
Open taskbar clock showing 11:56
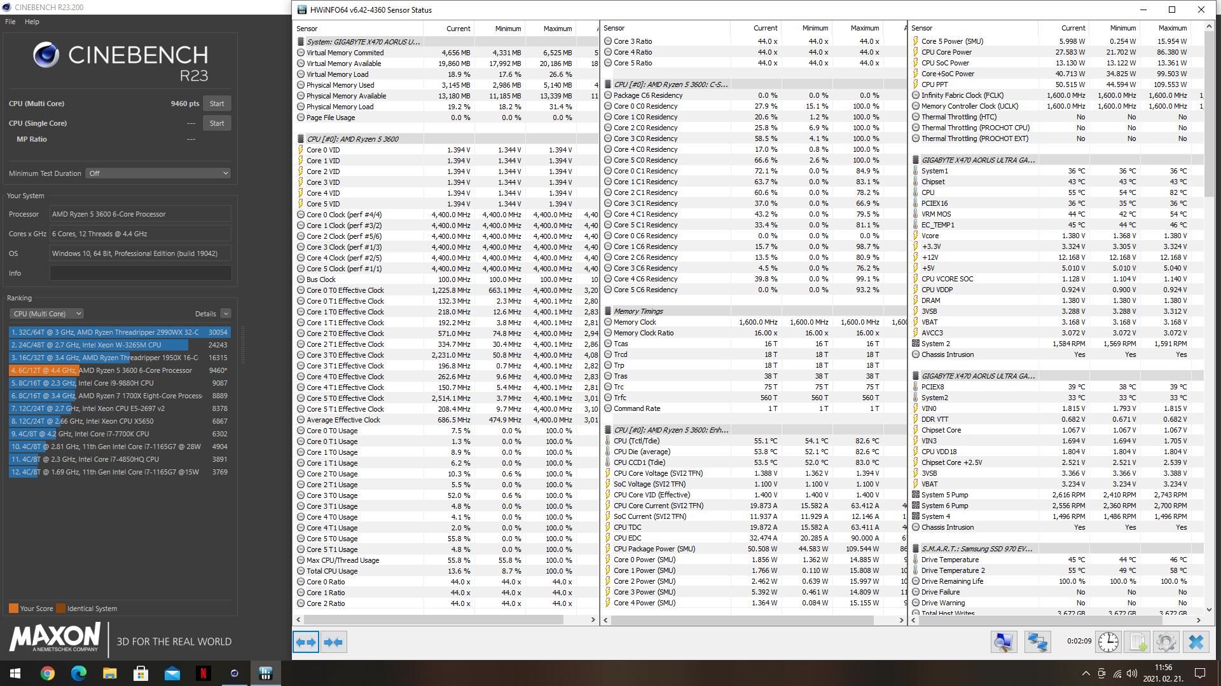point(1163,673)
